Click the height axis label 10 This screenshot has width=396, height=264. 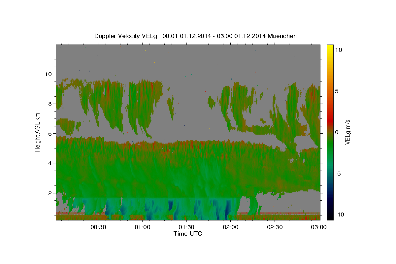tap(48, 74)
